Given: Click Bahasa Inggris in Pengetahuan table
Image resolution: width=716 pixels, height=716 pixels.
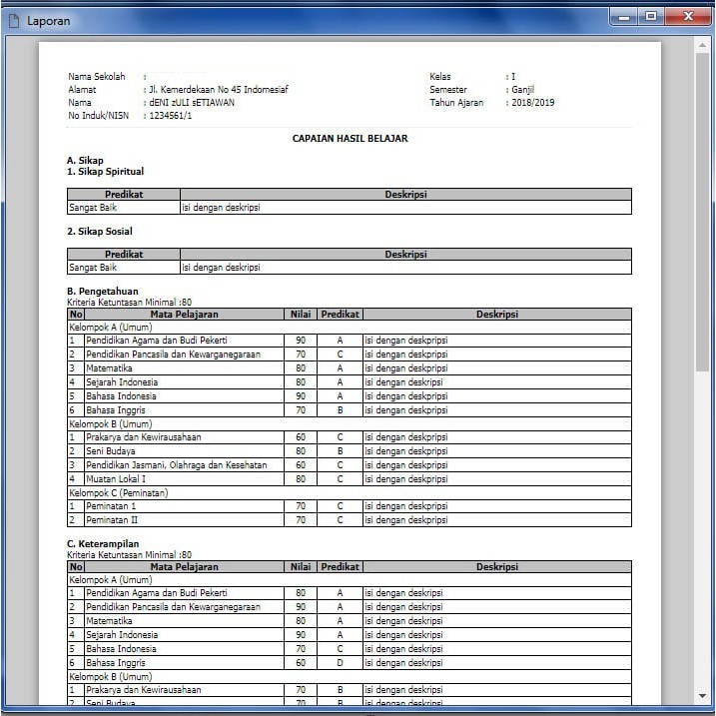Looking at the screenshot, I should click(116, 410).
